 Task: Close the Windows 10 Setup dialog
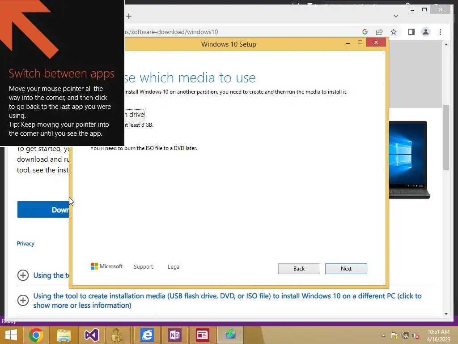[376, 43]
